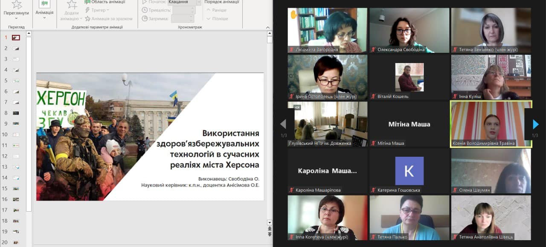
Task: Select Віталій Кошель video tile
Action: pos(409,77)
